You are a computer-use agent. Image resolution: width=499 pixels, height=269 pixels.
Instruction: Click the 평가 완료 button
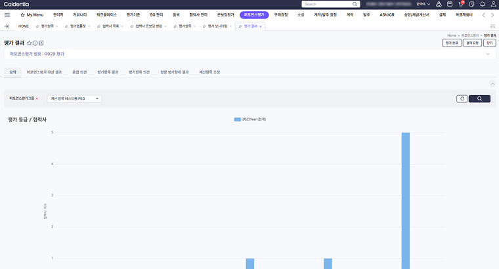coord(452,43)
